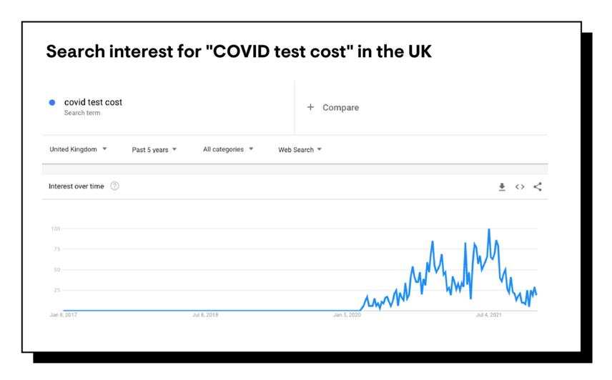Click the Jul 4, 2021 axis label
The image size is (612, 380).
(489, 315)
